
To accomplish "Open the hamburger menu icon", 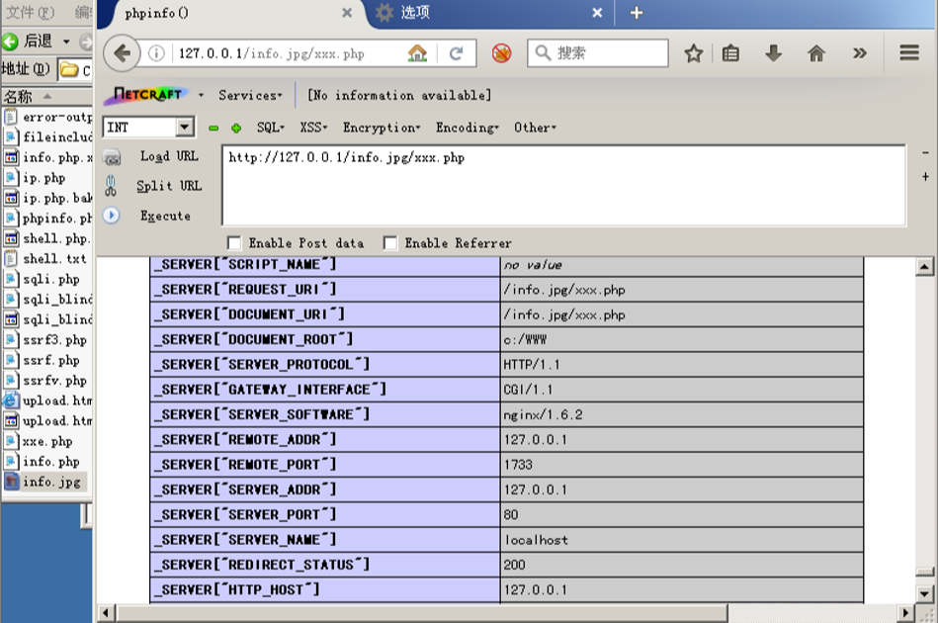I will [909, 53].
